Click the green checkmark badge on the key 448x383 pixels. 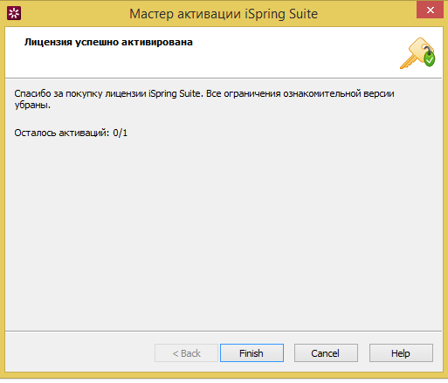click(x=429, y=59)
